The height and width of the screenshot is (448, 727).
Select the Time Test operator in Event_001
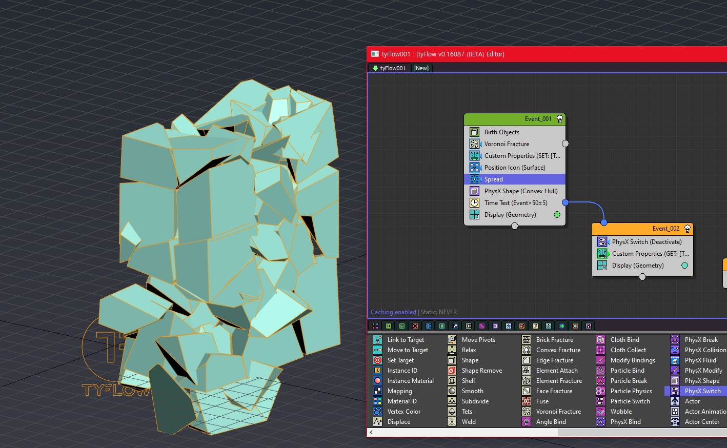[515, 203]
